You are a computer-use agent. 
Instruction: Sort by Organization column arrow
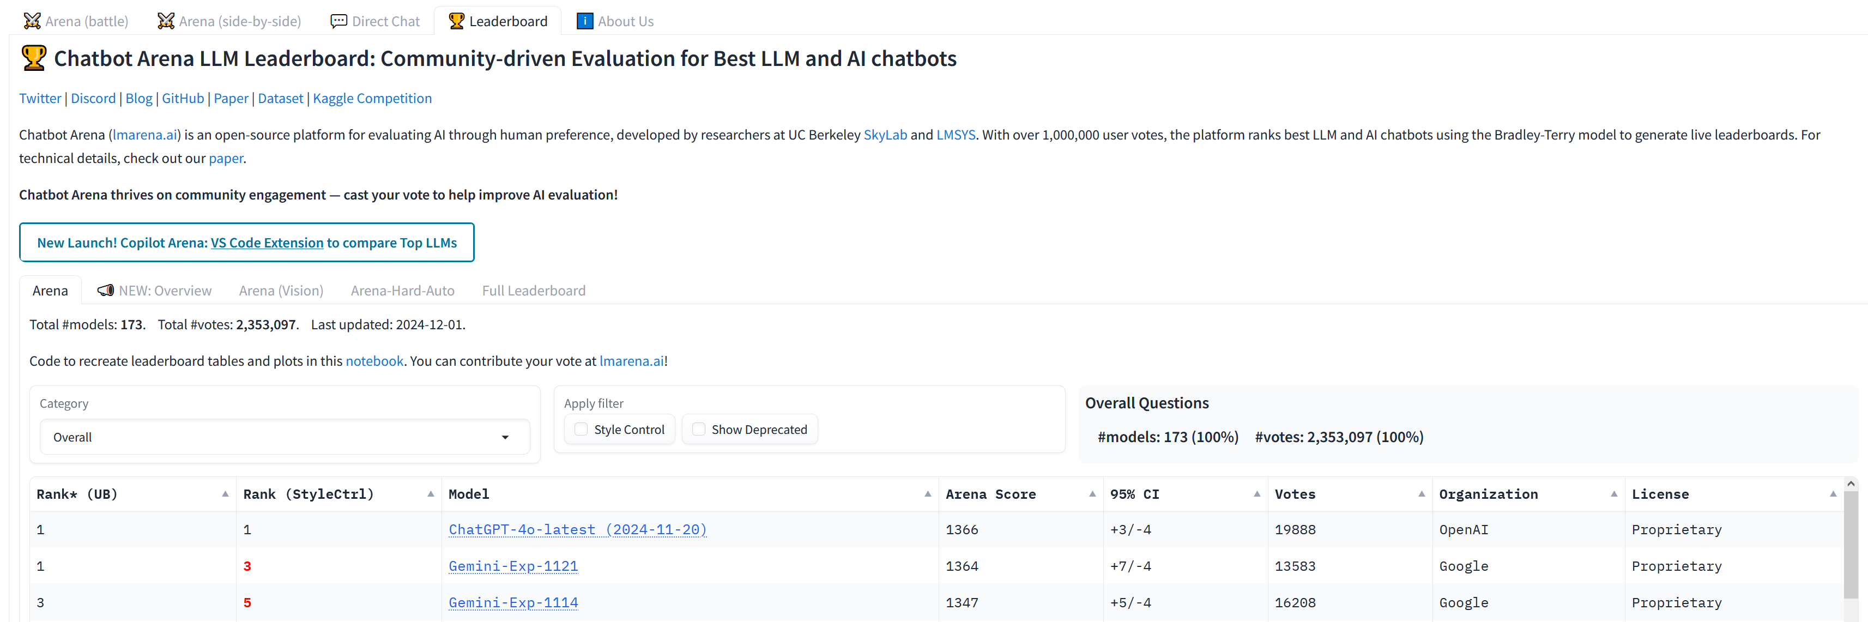(1613, 494)
